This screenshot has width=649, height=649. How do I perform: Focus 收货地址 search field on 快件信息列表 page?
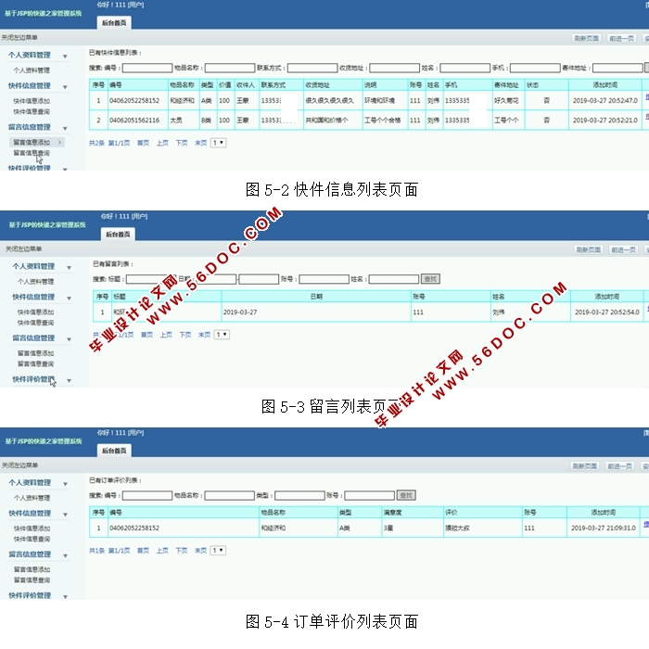pos(394,68)
